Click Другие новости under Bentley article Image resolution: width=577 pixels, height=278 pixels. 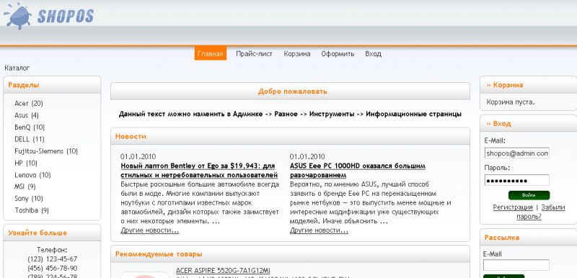(x=150, y=230)
